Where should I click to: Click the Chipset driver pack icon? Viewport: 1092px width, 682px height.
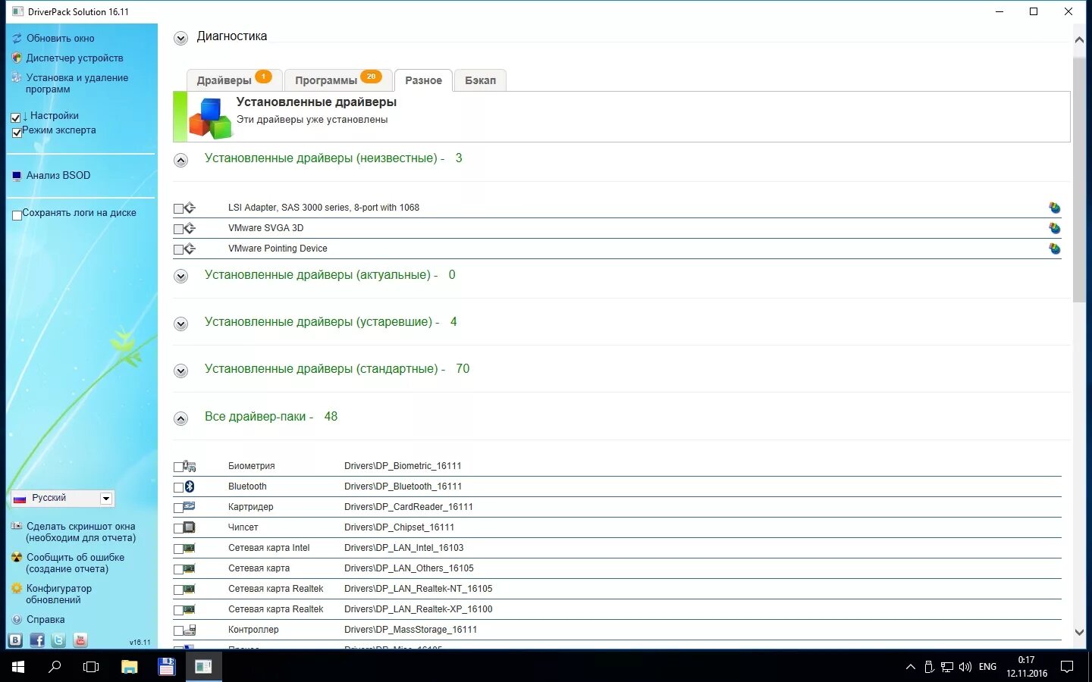(190, 527)
